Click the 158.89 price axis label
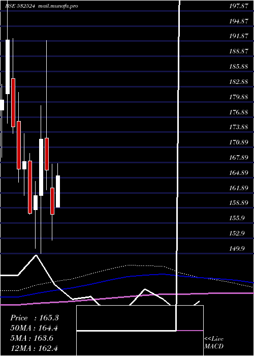254x356 pixels. (239, 203)
